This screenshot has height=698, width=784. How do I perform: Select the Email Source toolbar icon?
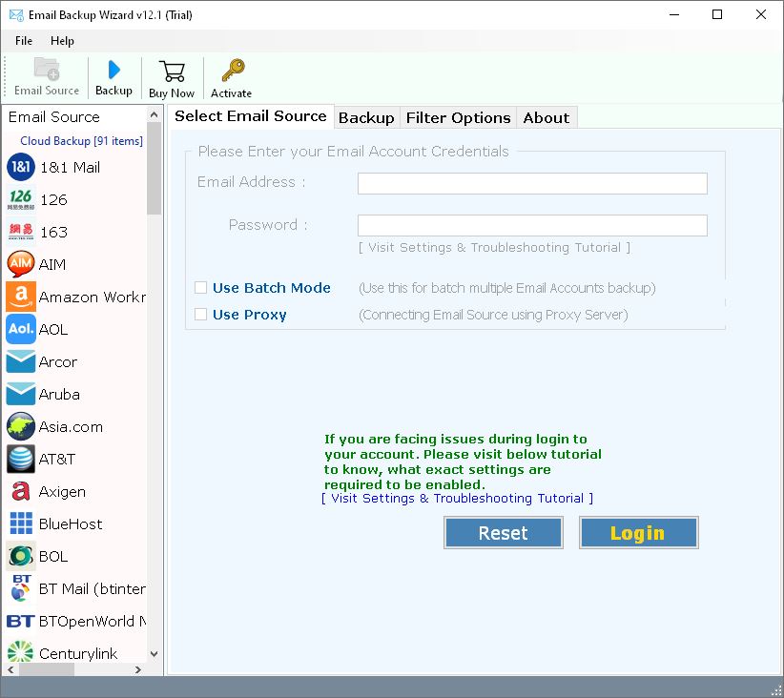(x=46, y=76)
